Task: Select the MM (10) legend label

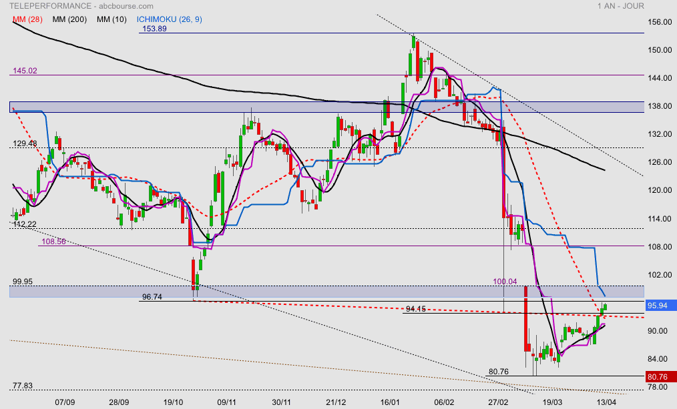Action: pos(111,19)
